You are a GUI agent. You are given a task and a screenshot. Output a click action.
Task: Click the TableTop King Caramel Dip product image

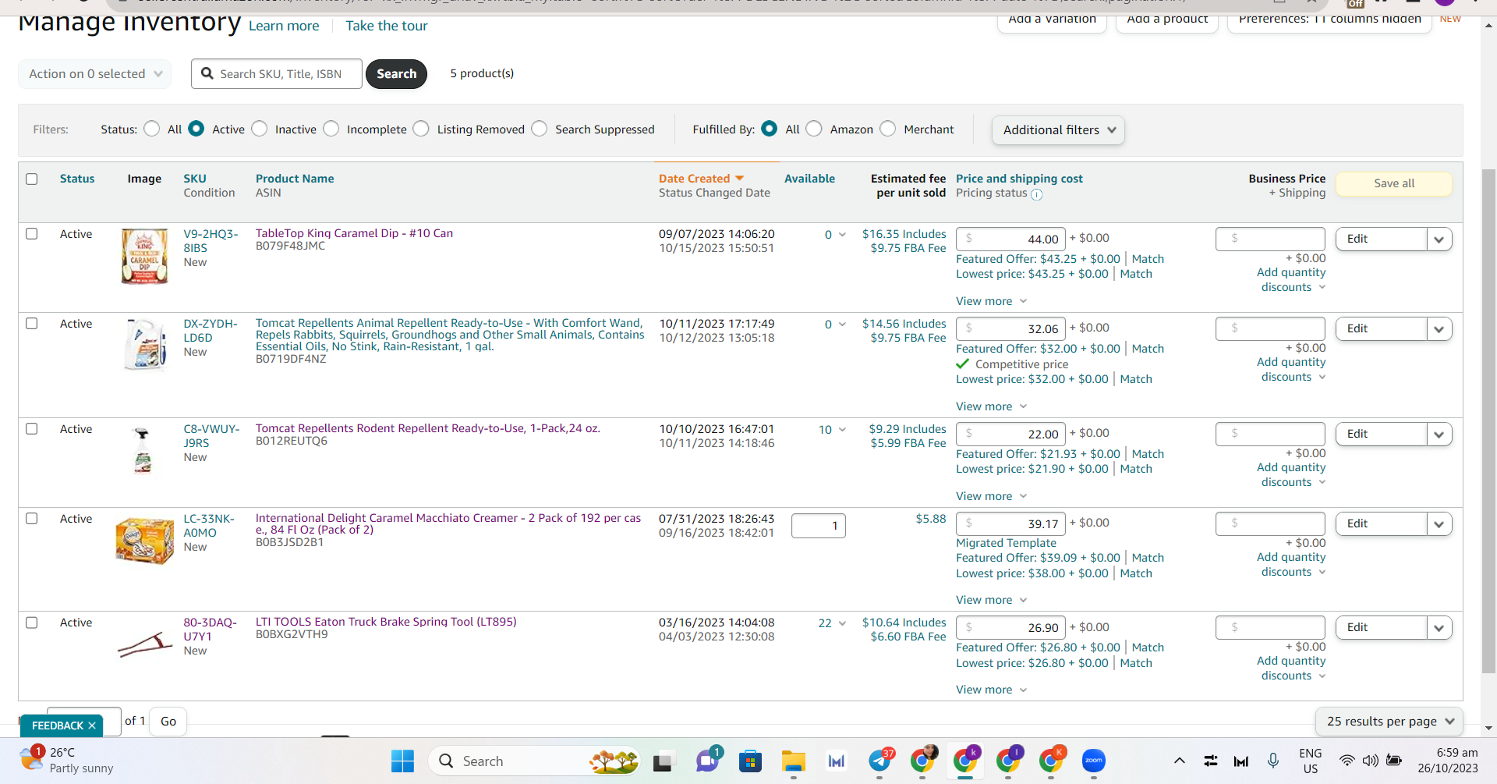[144, 256]
